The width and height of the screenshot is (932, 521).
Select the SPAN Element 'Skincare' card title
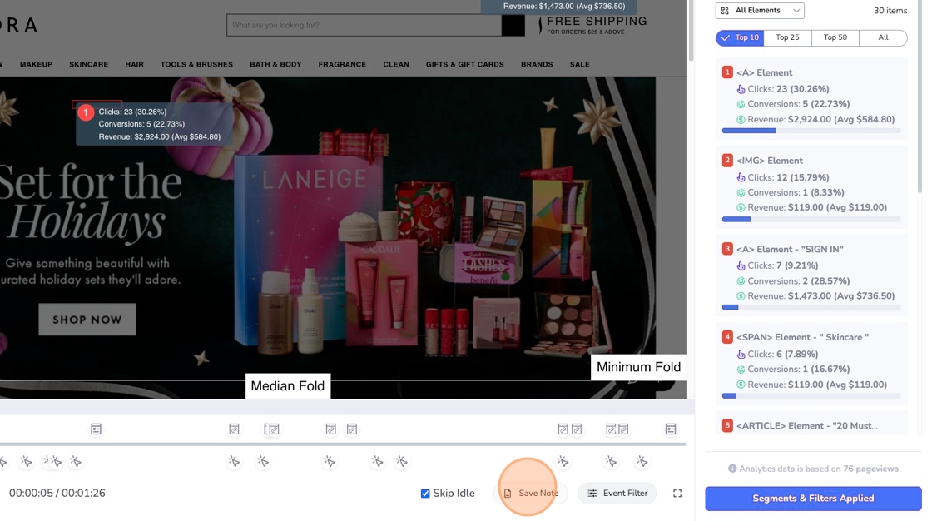pyautogui.click(x=802, y=337)
